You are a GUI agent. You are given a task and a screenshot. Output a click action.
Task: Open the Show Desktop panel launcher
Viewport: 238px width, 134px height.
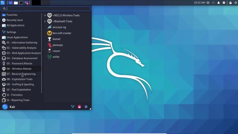pos(10,3)
